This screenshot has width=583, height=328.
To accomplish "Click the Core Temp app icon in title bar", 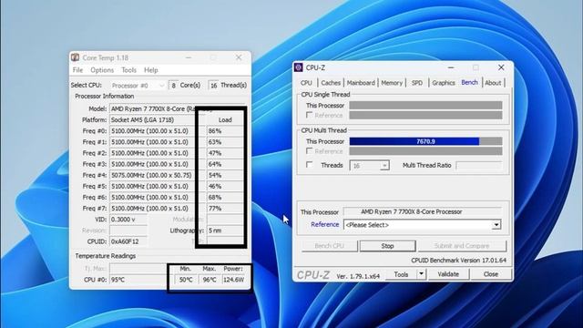I will pyautogui.click(x=75, y=57).
